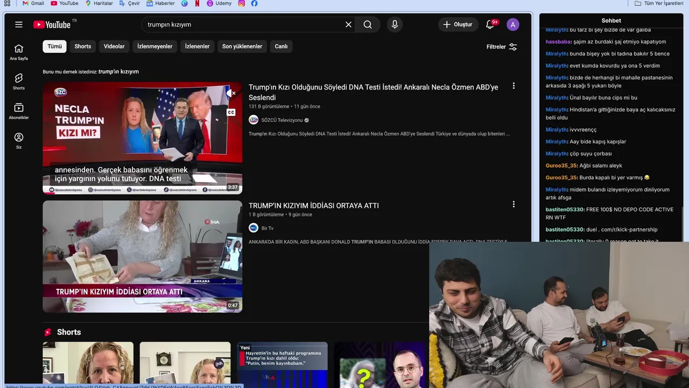This screenshot has height=388, width=689.
Task: Select the Canlı filter chip
Action: click(x=282, y=46)
